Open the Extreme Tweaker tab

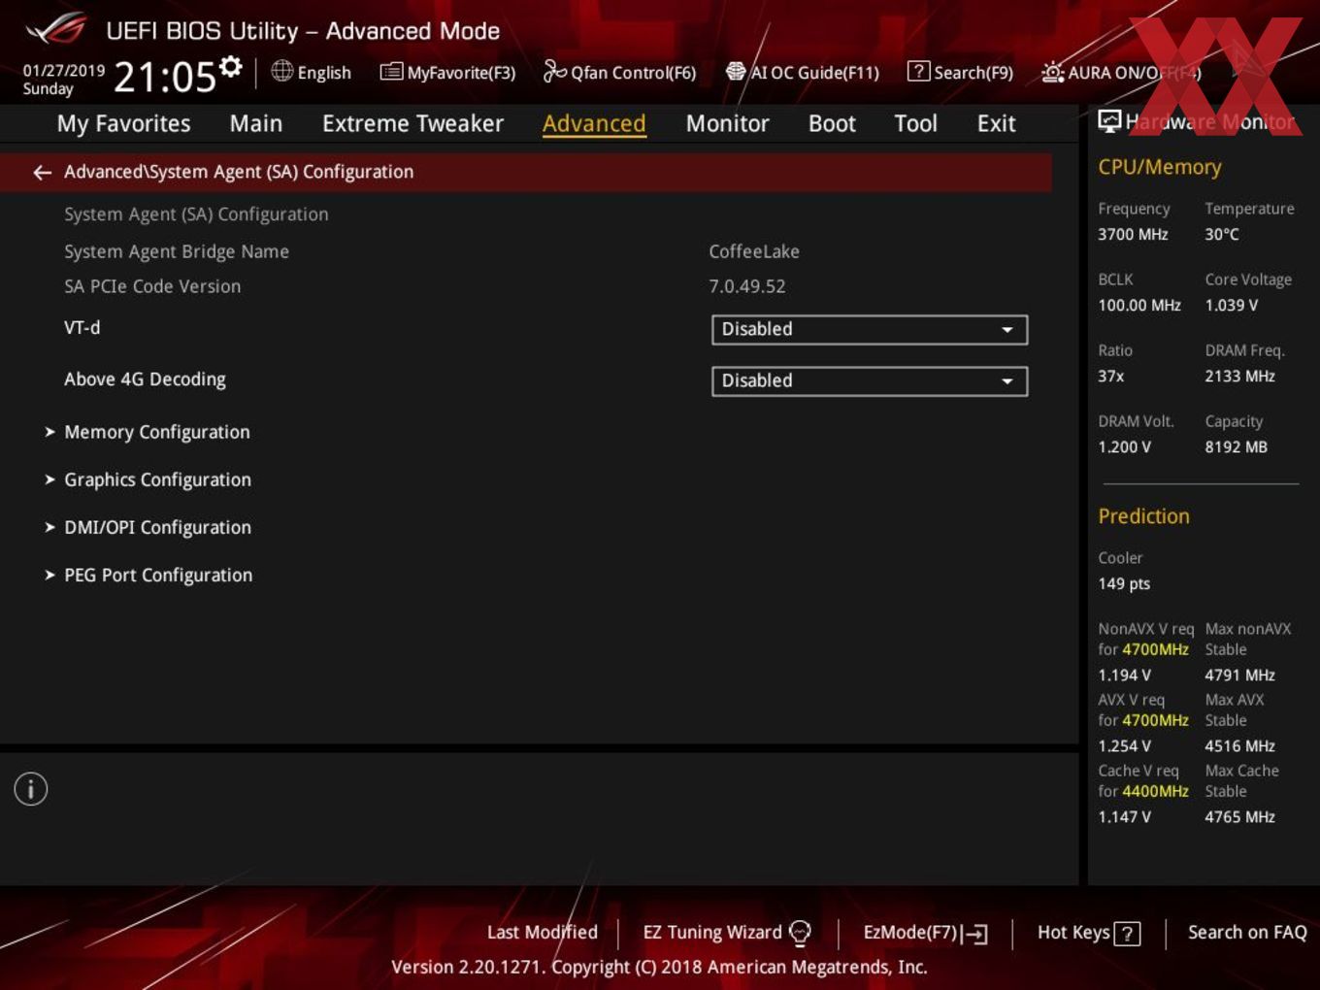point(412,123)
